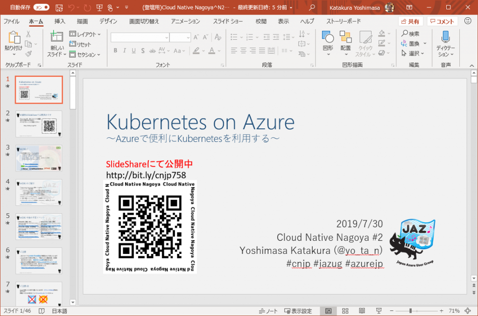Click the Format Painter brush icon
This screenshot has width=478, height=316.
point(28,54)
